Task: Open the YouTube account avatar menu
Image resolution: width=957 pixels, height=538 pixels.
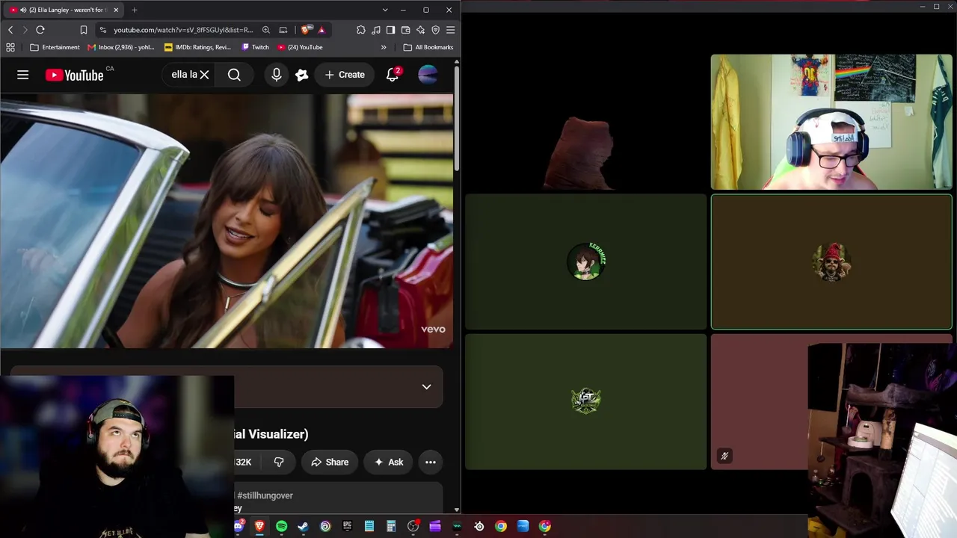Action: click(x=428, y=75)
